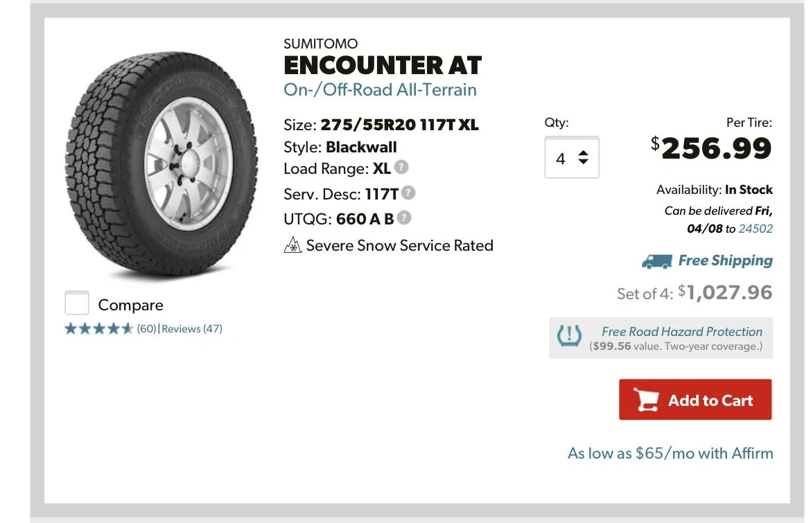811x523 pixels.
Task: Open the Serv. Desc 117T help icon
Action: click(408, 193)
